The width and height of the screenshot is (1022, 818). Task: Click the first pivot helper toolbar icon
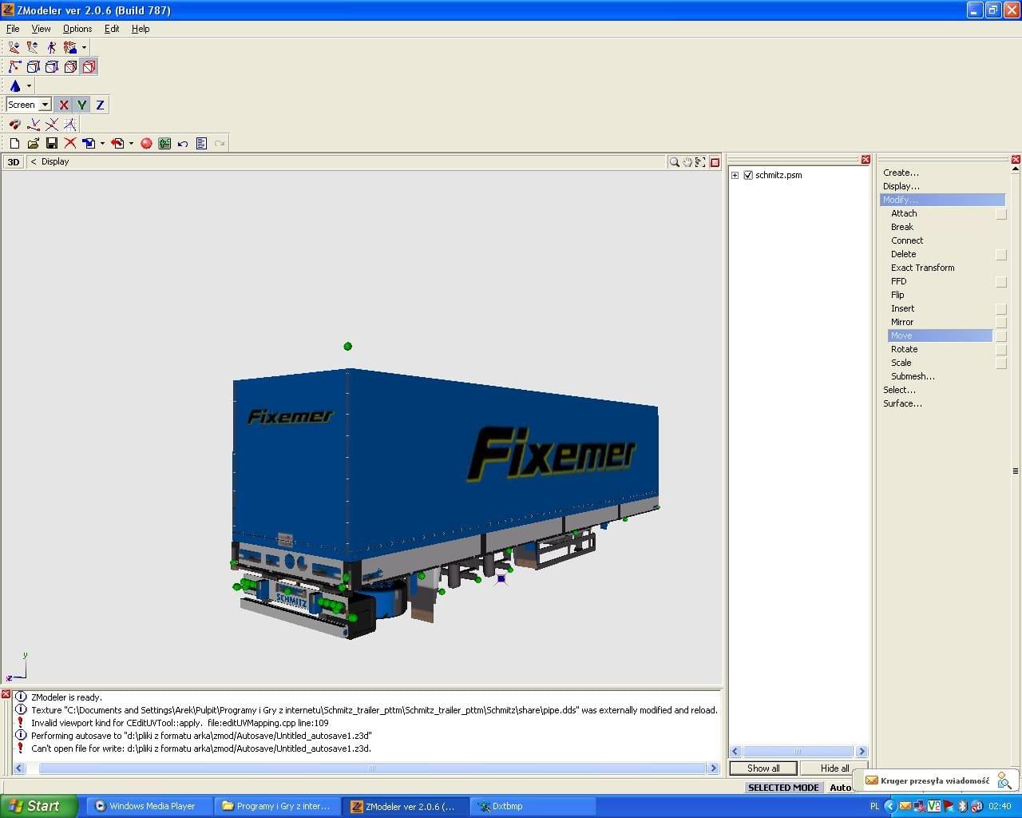(x=14, y=48)
